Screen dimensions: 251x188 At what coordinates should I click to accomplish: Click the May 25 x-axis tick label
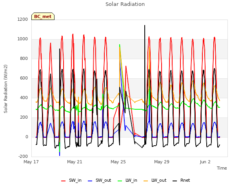click(x=118, y=162)
